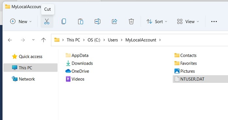Select the Pictures folder
This screenshot has height=120, width=228.
185,71
